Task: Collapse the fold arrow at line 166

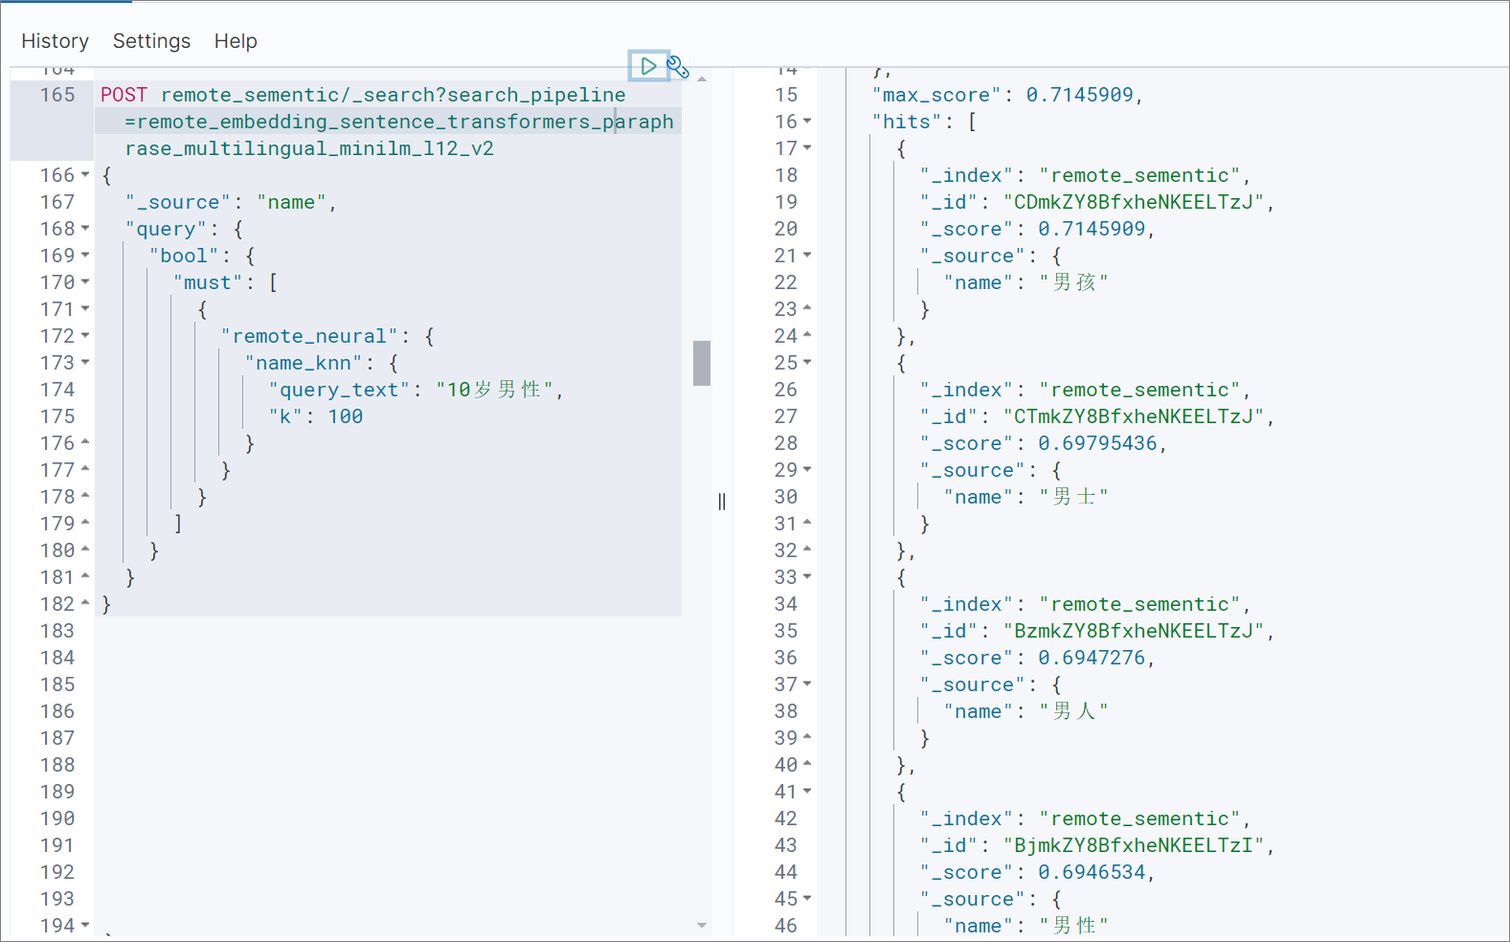Action: point(85,175)
